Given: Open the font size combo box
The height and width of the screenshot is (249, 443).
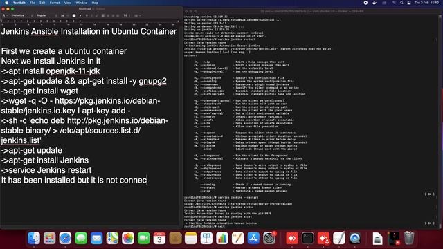Looking at the screenshot, I should 64,15.
